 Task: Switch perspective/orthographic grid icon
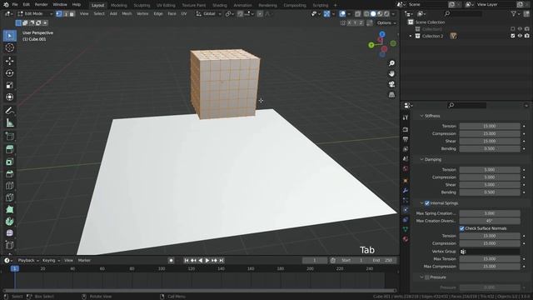pyautogui.click(x=391, y=95)
